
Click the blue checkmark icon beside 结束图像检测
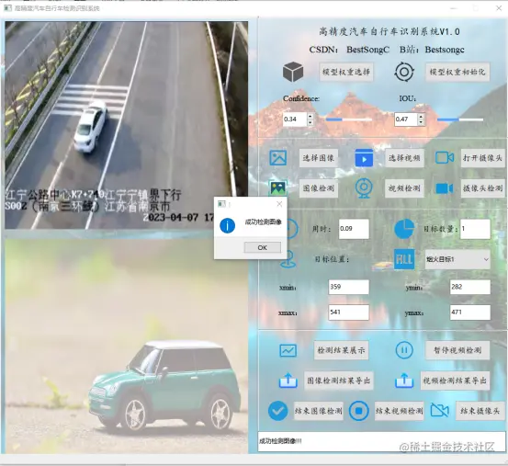pyautogui.click(x=277, y=411)
